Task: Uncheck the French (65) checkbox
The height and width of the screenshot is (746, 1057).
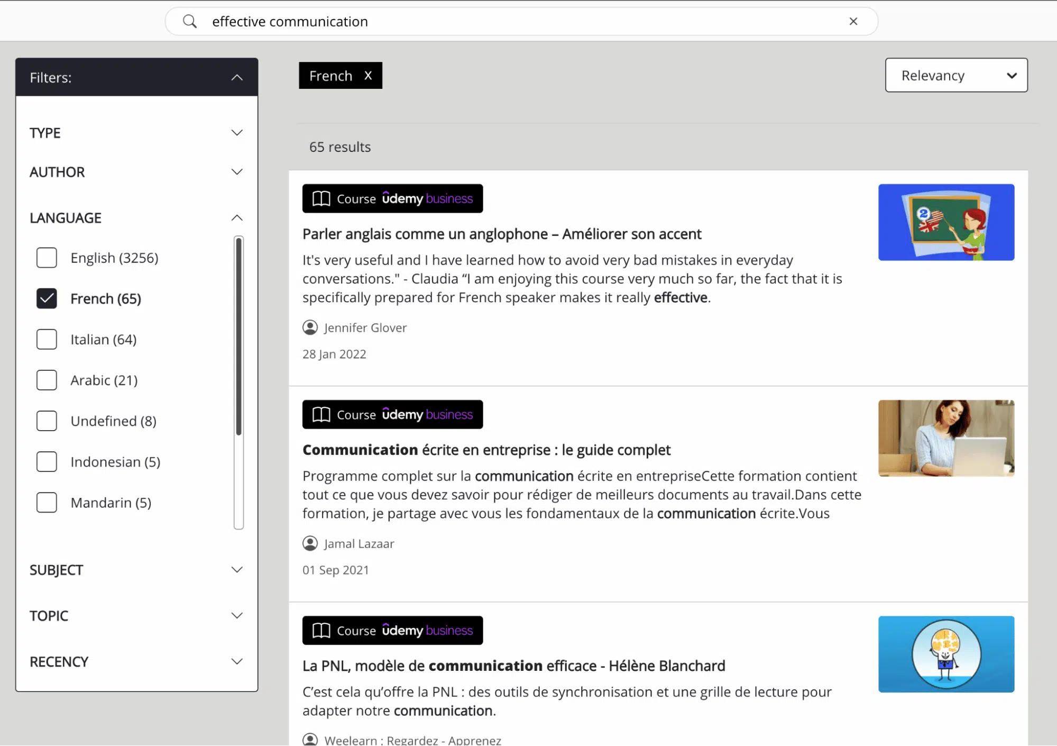Action: (47, 298)
